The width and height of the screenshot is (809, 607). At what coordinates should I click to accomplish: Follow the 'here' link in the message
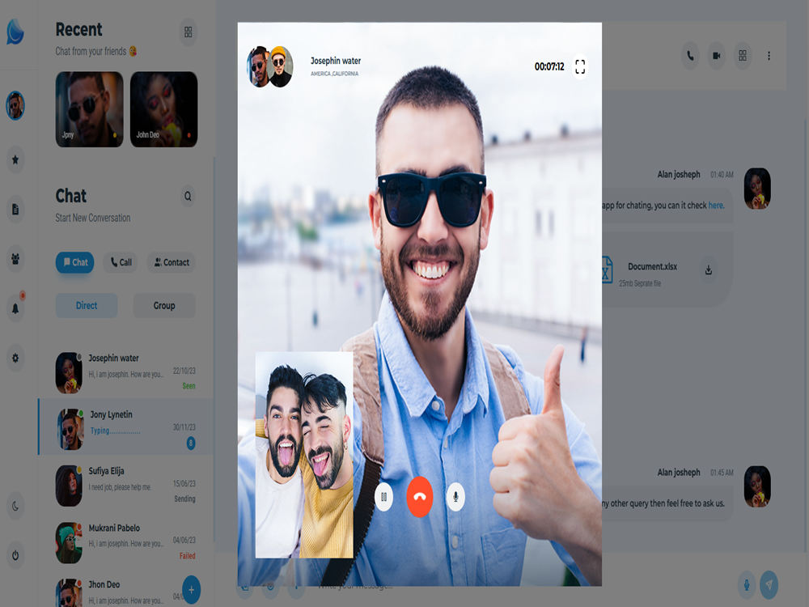(716, 206)
